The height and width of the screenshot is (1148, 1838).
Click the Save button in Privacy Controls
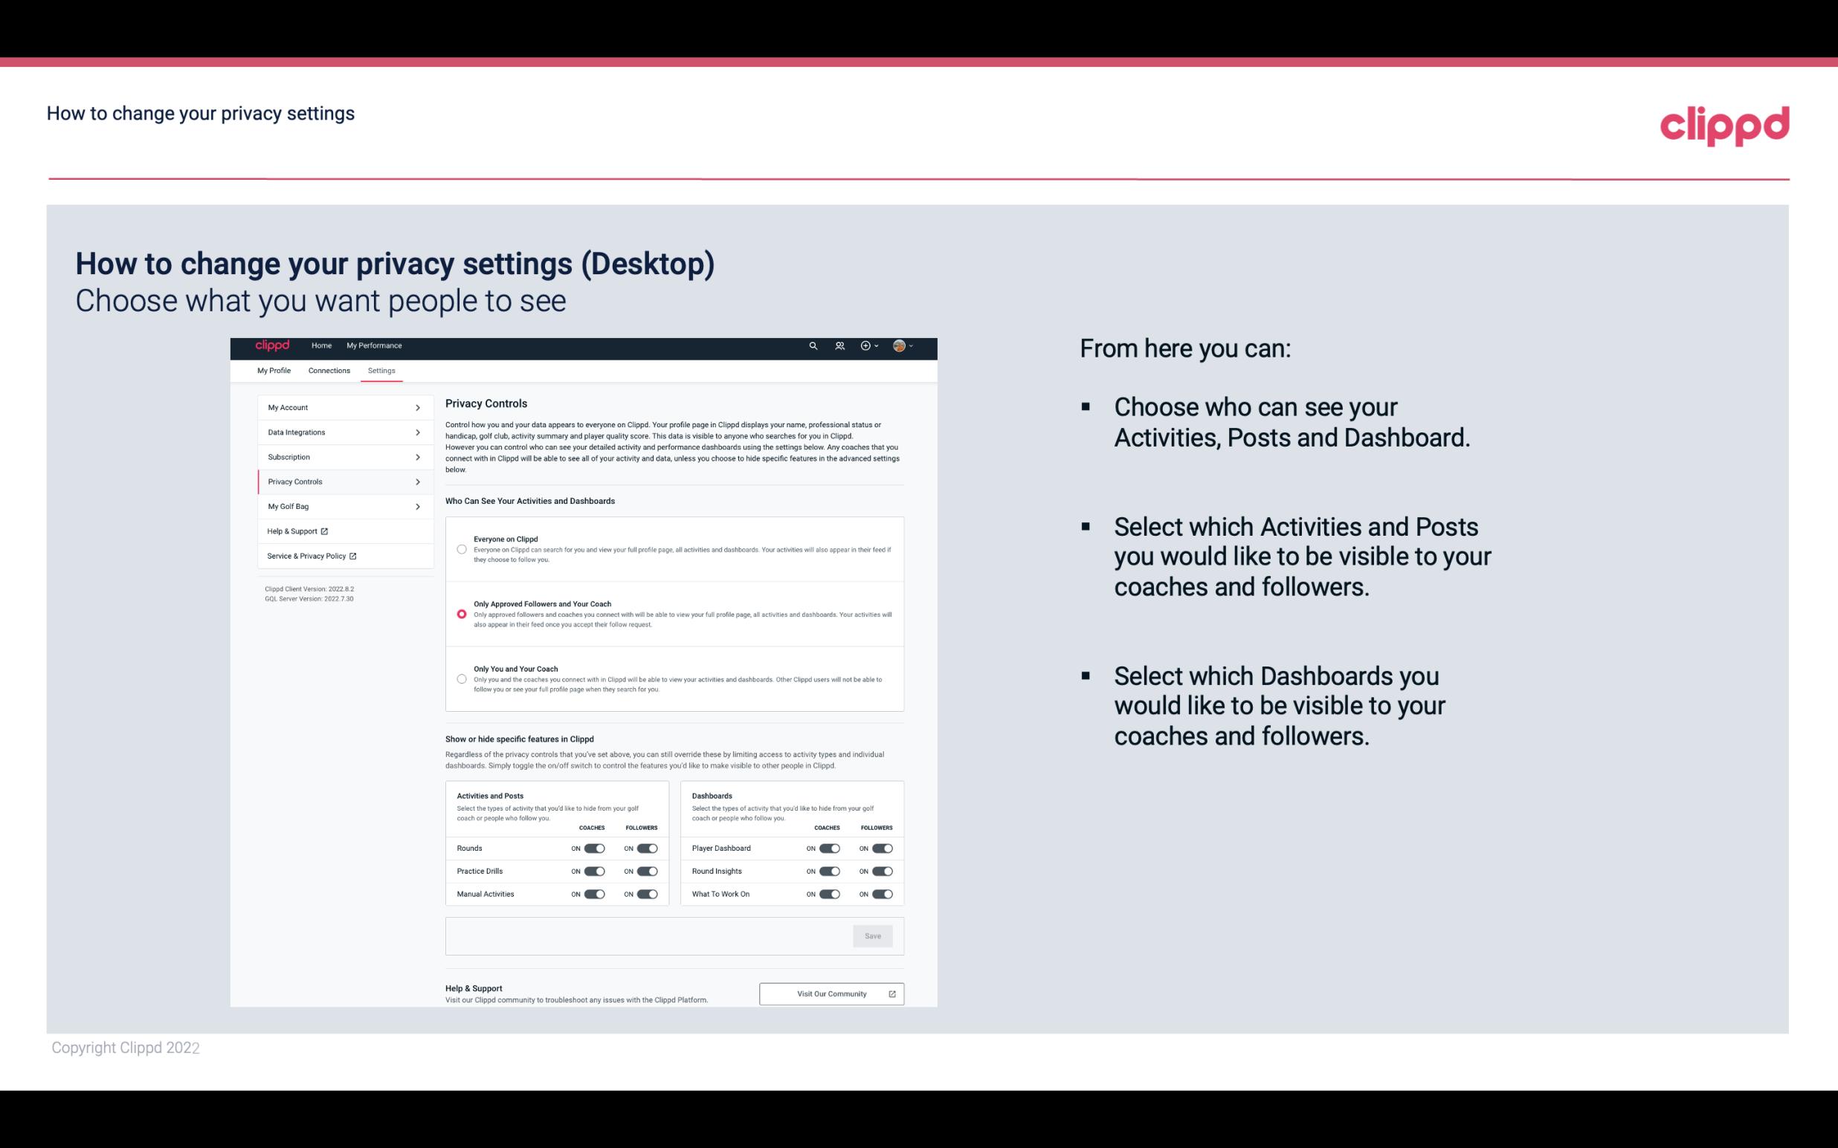click(x=872, y=935)
